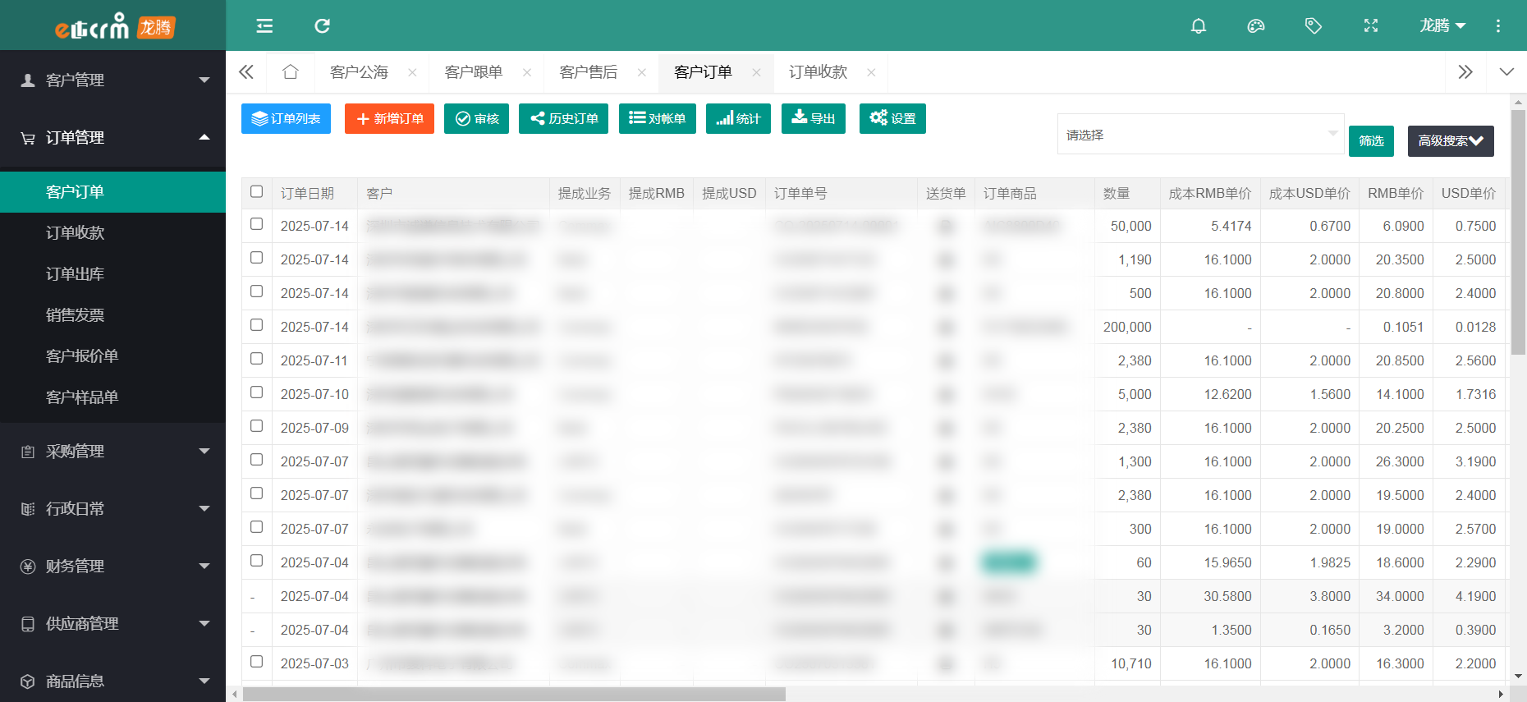Select the first 2025-07-14 order row checkbox
The width and height of the screenshot is (1527, 702).
coord(256,224)
